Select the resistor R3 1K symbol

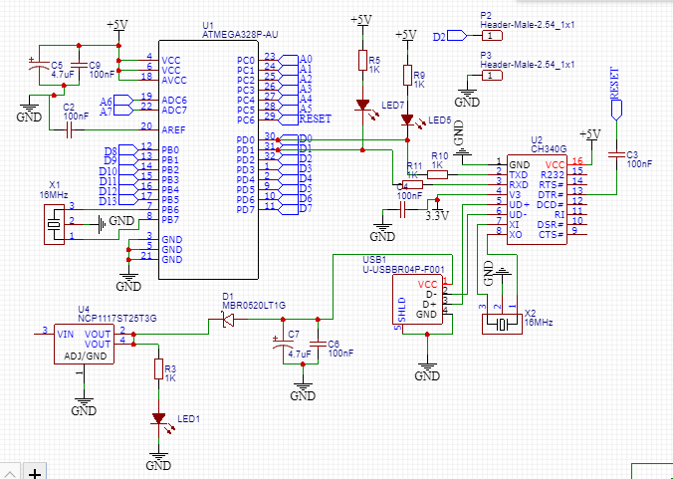tap(159, 369)
